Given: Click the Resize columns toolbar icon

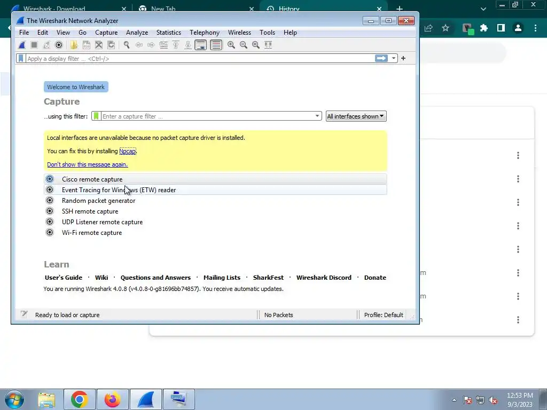Looking at the screenshot, I should 268,45.
